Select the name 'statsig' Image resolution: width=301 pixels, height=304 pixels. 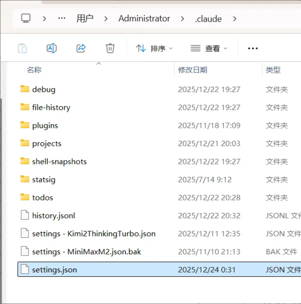tap(44, 180)
